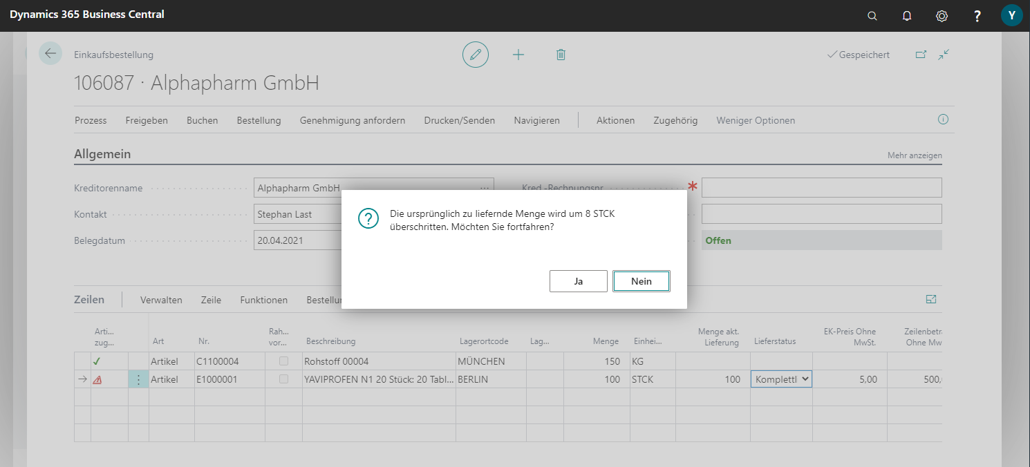
Task: Create new record with plus icon
Action: pos(518,55)
